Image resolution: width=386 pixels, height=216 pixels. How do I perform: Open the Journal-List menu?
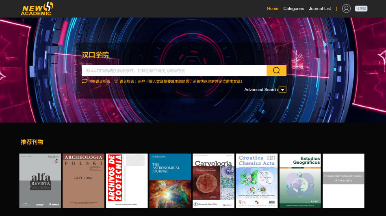pyautogui.click(x=320, y=9)
